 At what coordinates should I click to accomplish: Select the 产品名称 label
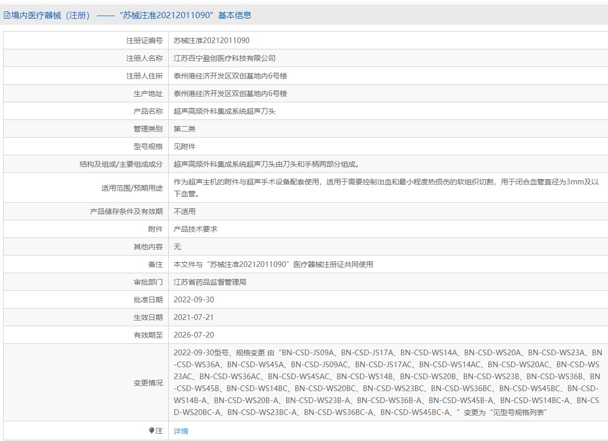tap(148, 111)
